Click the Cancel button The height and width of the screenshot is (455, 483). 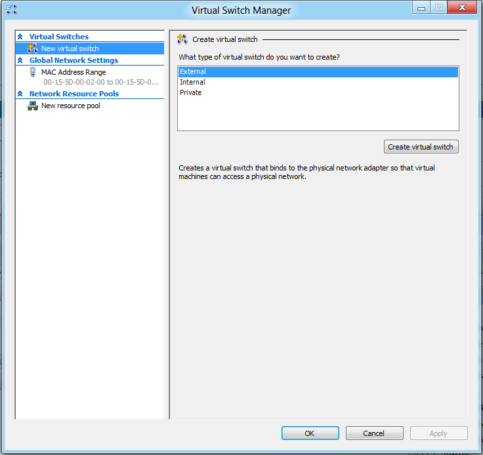374,433
